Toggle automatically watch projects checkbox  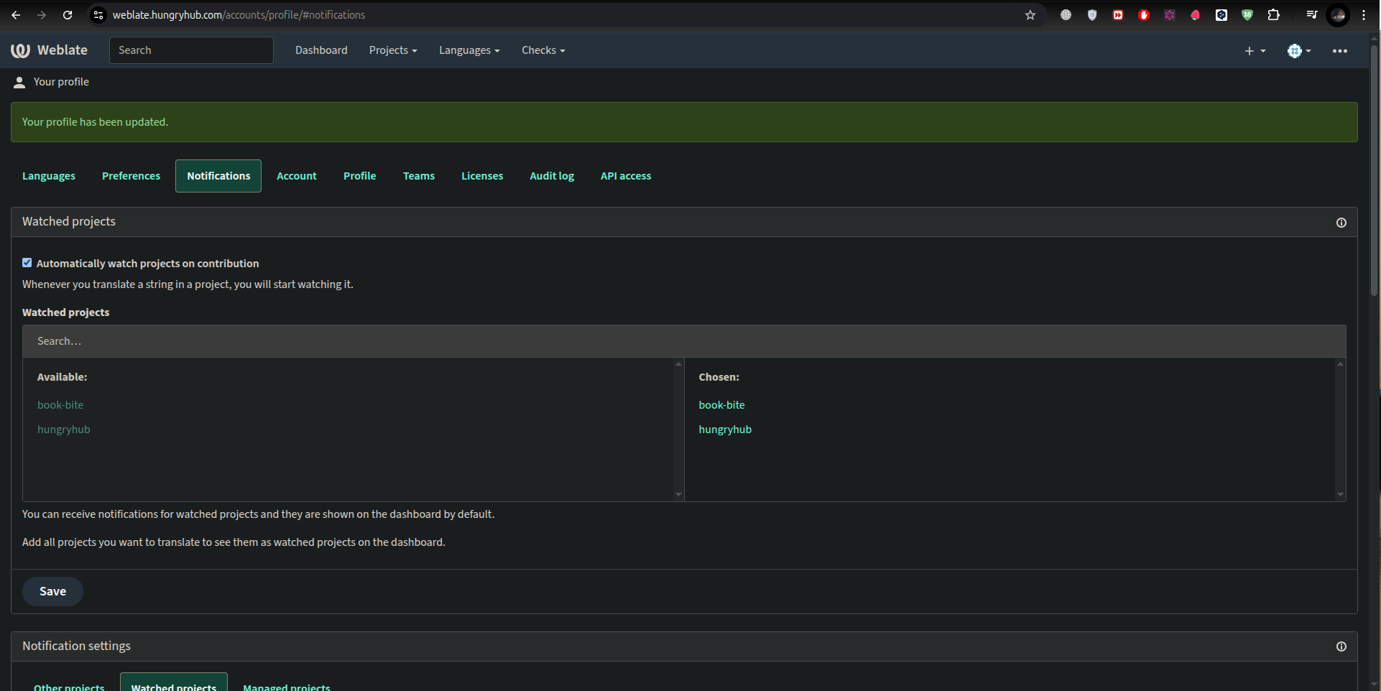(x=27, y=263)
